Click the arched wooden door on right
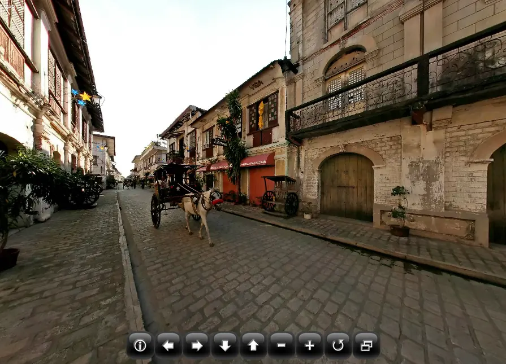The image size is (506, 364). click(x=347, y=187)
